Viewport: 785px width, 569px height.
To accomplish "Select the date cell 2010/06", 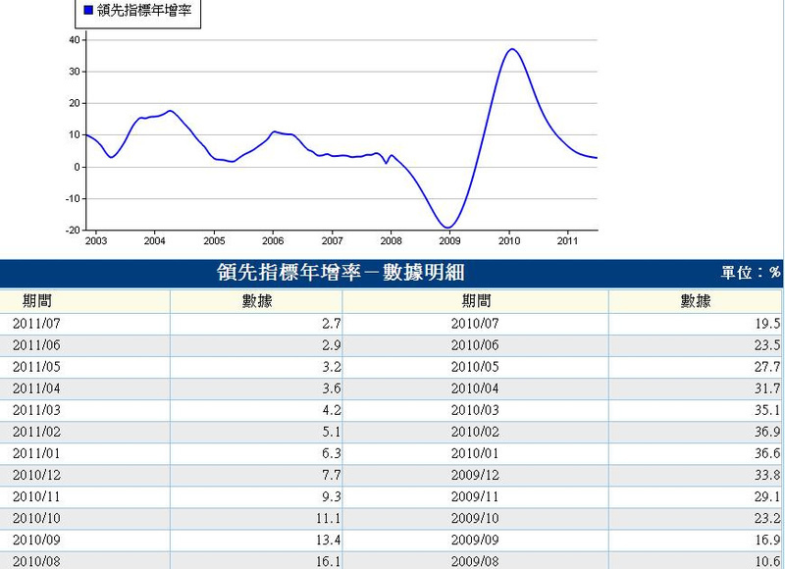I will 475,344.
